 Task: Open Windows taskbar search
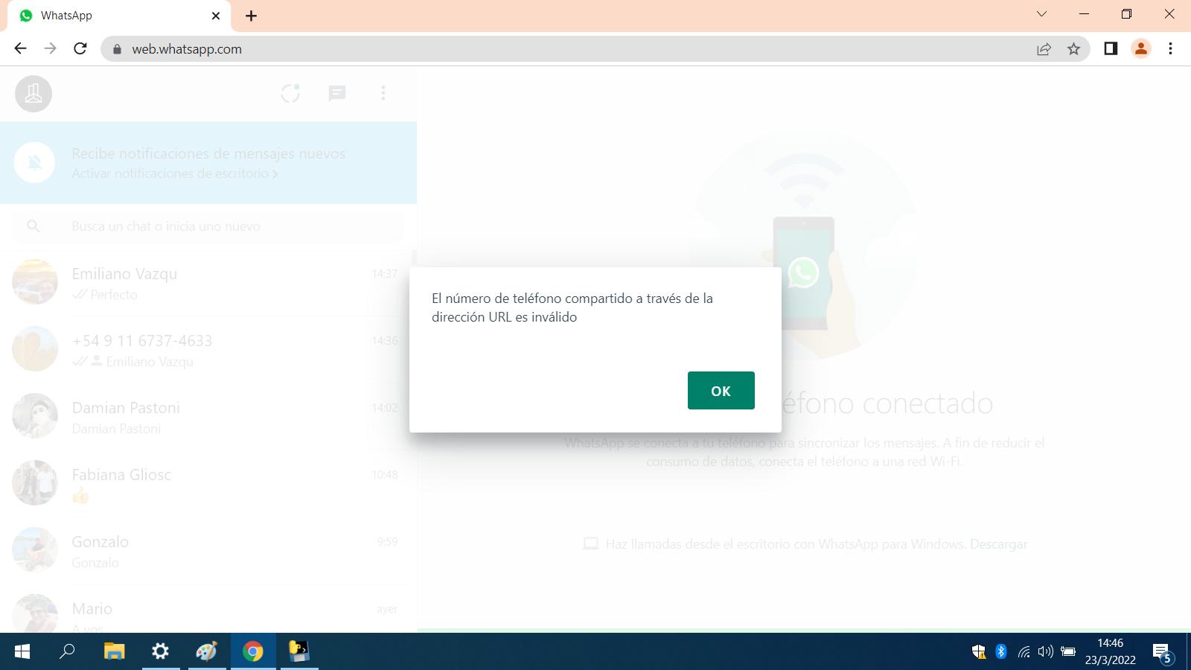pyautogui.click(x=67, y=651)
